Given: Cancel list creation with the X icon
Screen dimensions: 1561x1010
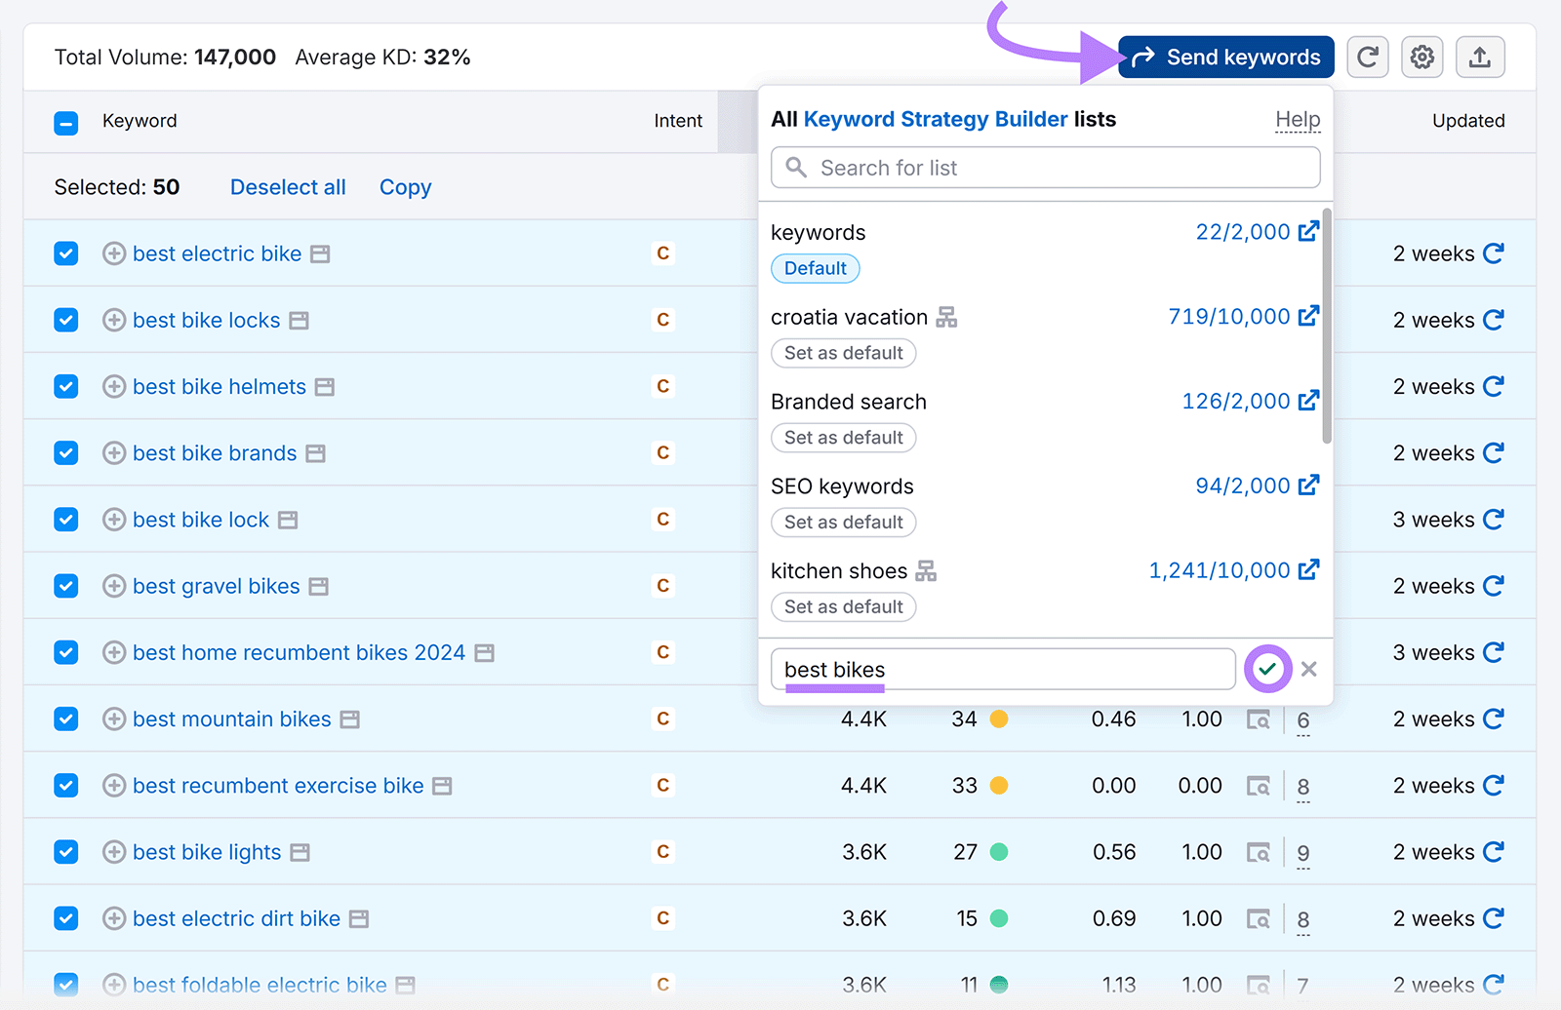Looking at the screenshot, I should coord(1308,669).
